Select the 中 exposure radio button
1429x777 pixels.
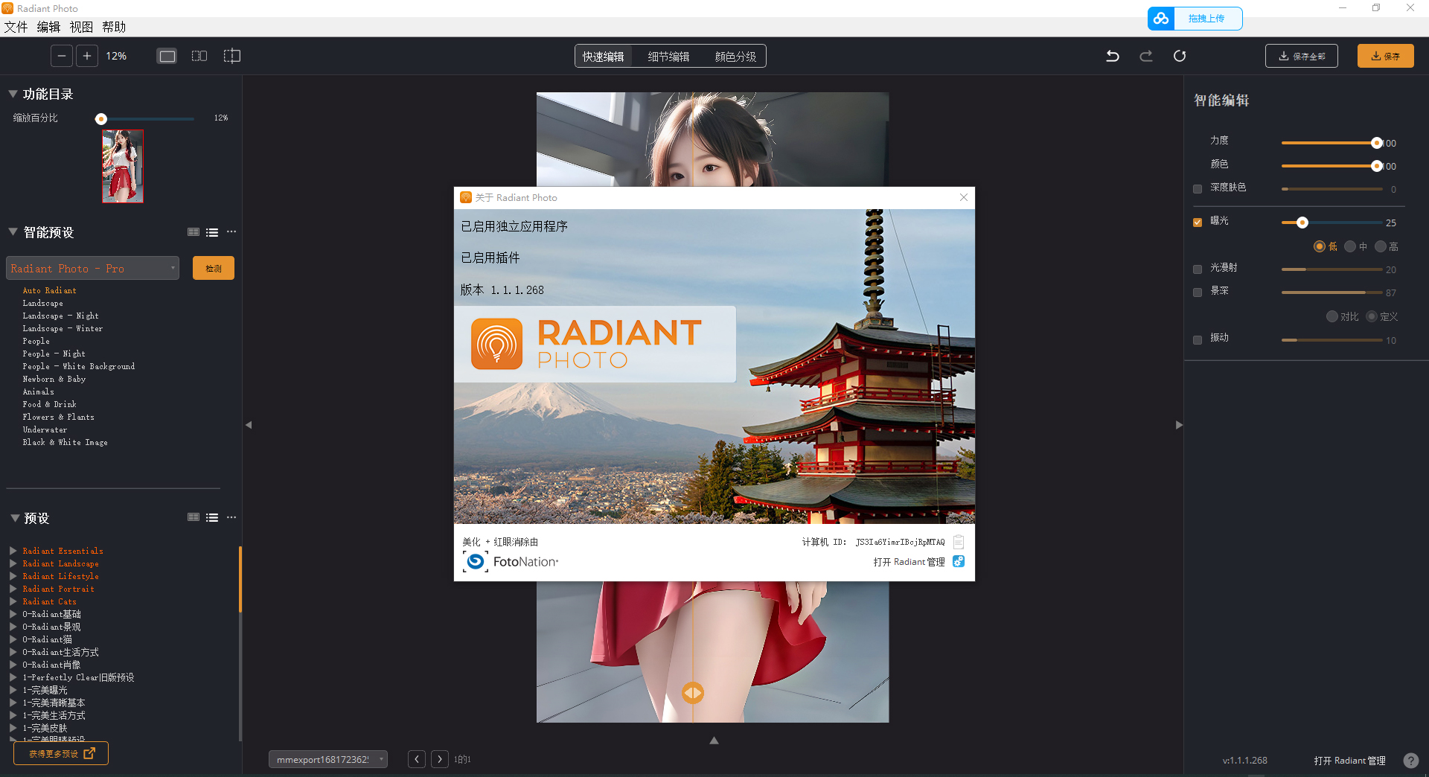point(1350,246)
